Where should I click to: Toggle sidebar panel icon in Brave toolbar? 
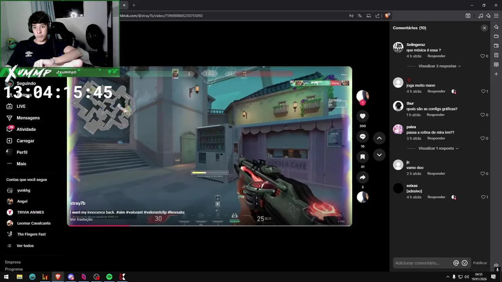point(468,16)
